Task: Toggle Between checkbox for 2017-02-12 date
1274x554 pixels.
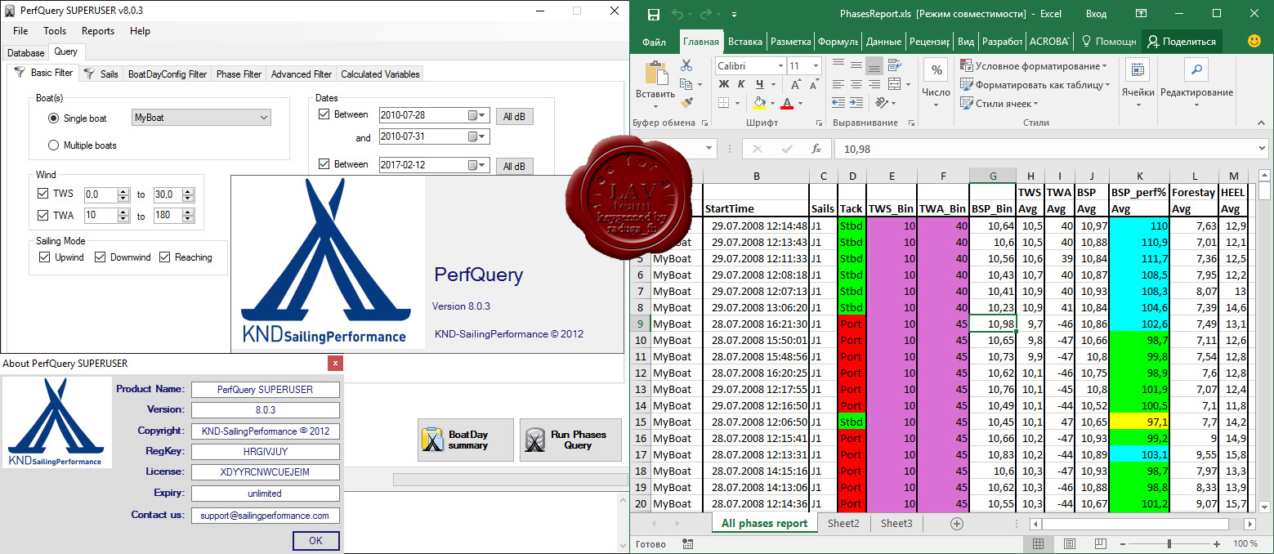Action: (x=324, y=164)
